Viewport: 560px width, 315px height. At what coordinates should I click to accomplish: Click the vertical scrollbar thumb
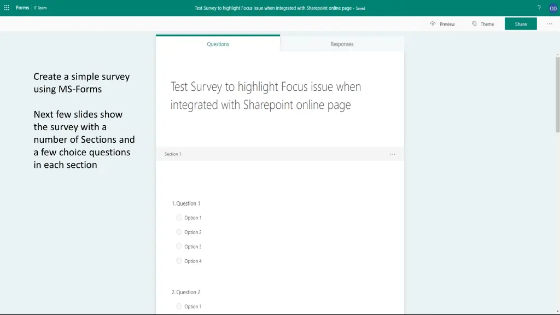tap(557, 93)
